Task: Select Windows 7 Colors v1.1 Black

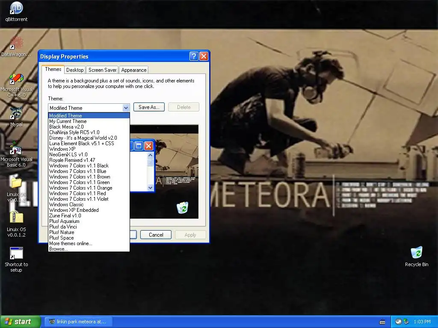Action: [89, 166]
